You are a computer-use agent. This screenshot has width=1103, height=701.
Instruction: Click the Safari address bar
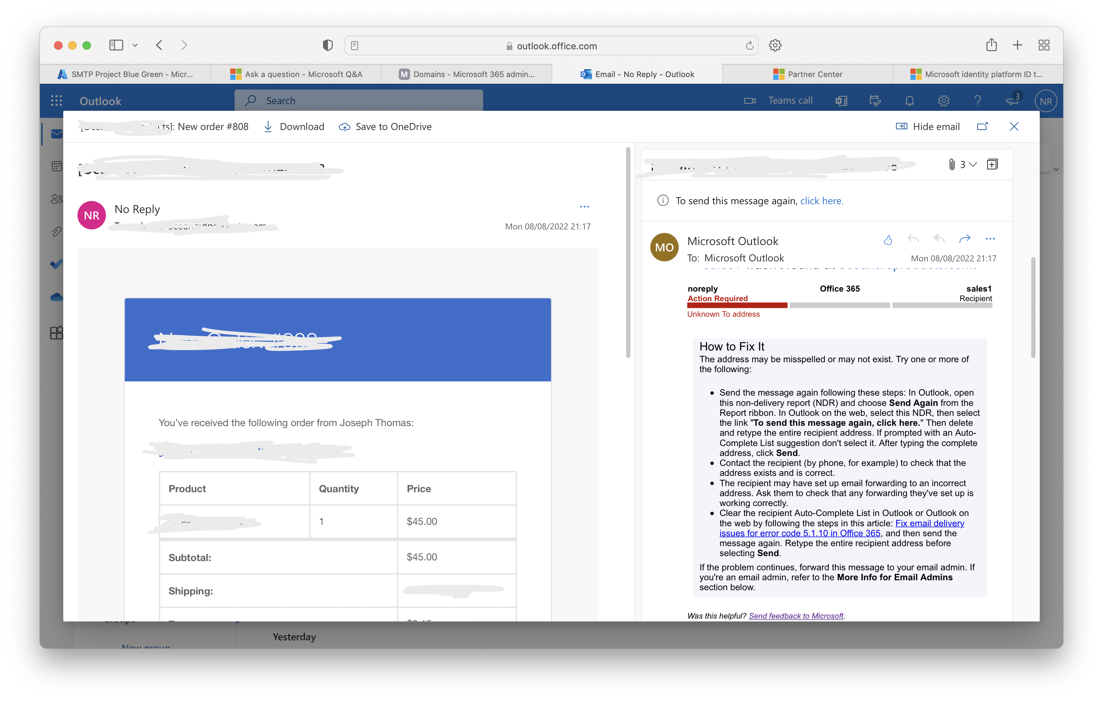(551, 45)
